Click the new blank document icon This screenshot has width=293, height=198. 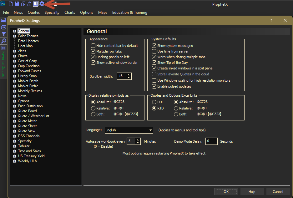[x=11, y=4]
